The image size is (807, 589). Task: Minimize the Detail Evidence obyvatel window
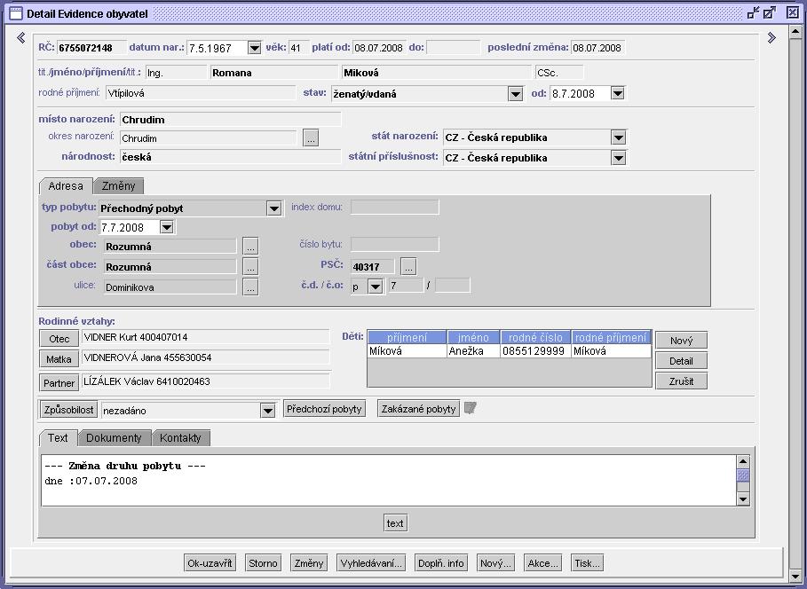754,12
